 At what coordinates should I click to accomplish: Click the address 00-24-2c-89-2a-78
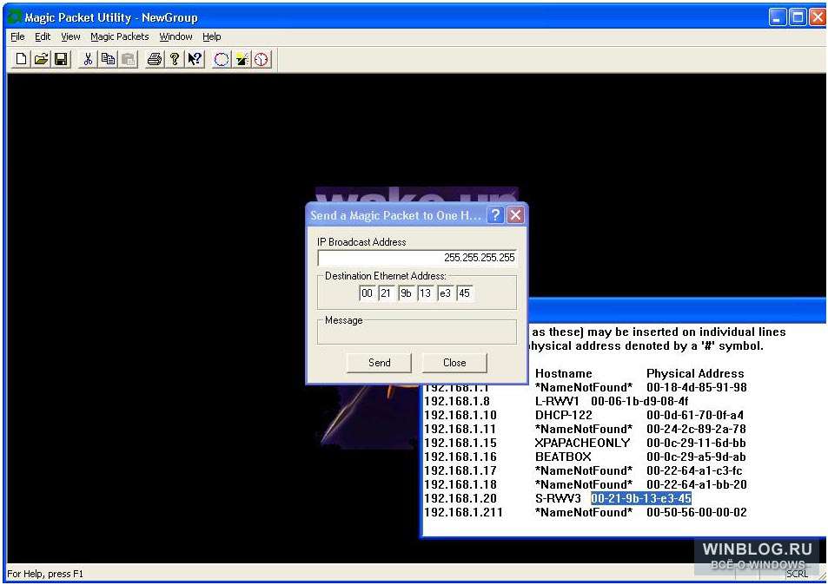point(696,429)
